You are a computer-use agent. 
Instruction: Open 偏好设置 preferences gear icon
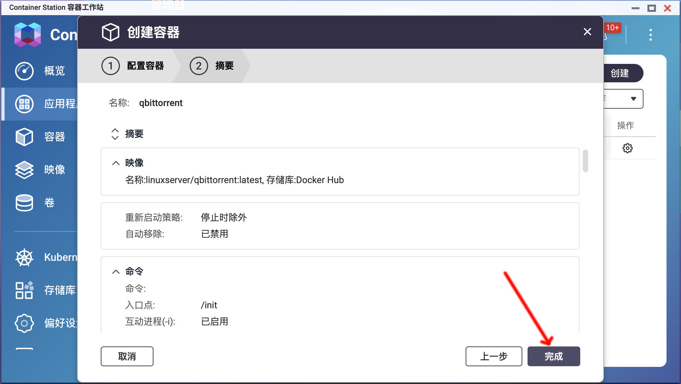coord(24,323)
